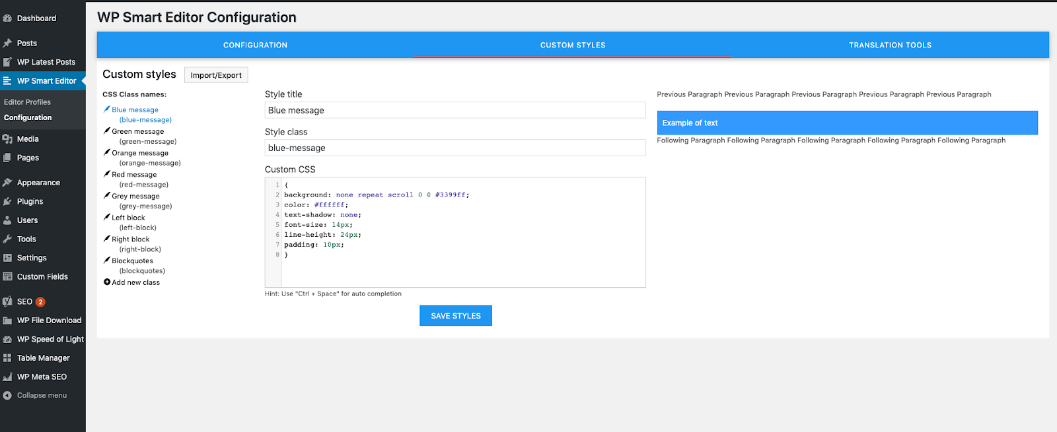Click the SEO notification badge showing 2

tap(40, 302)
